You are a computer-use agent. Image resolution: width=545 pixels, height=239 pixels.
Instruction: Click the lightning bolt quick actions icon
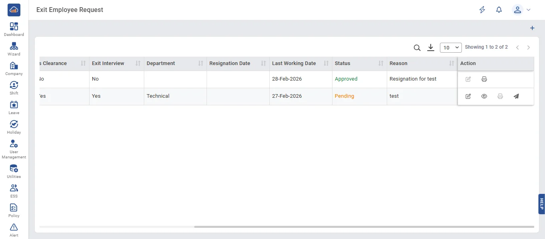[x=482, y=10]
